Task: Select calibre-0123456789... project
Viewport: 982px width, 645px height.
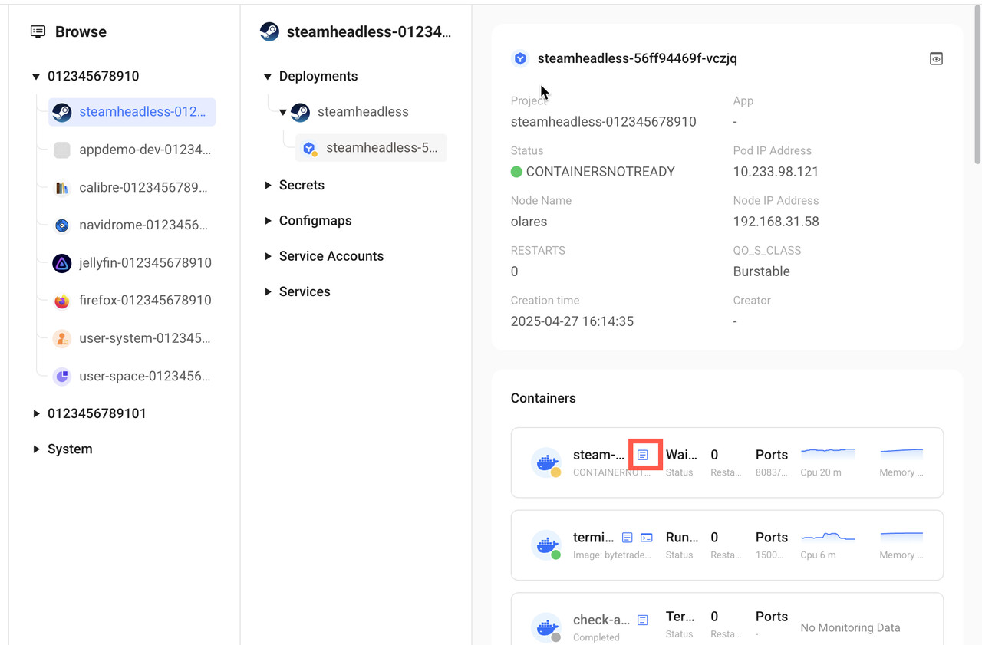Action: (x=132, y=187)
